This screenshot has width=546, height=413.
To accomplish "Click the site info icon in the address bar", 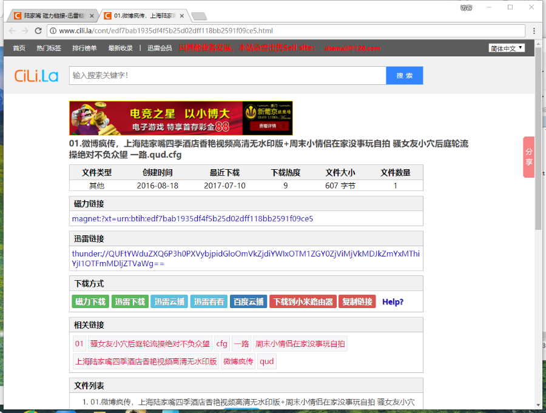I will point(53,31).
